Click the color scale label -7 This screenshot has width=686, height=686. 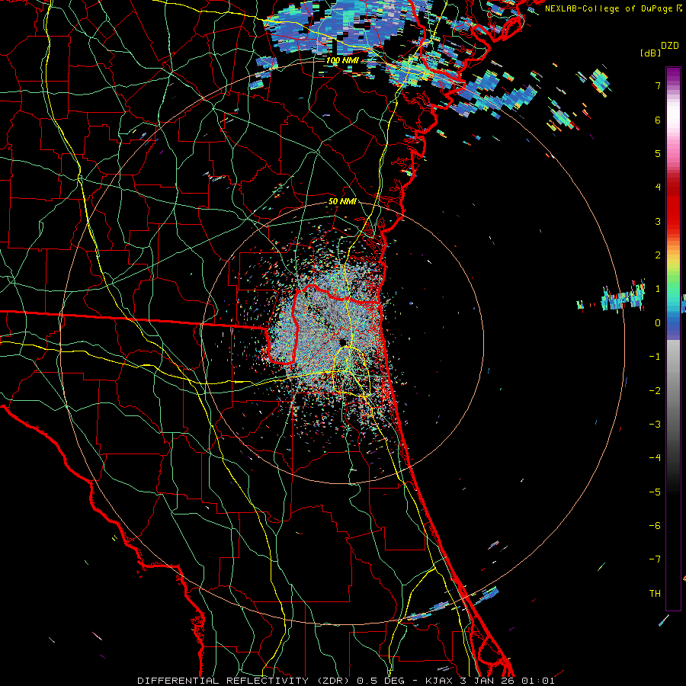point(655,559)
